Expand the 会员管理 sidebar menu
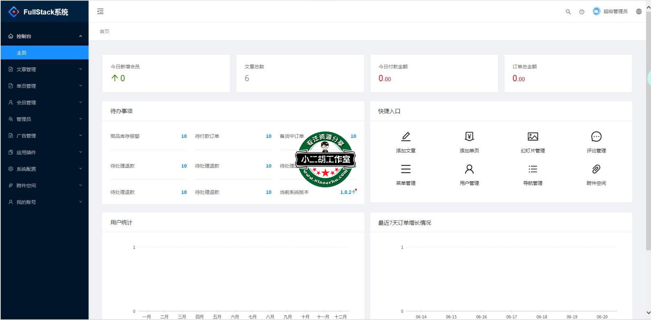This screenshot has height=320, width=651. [x=45, y=102]
